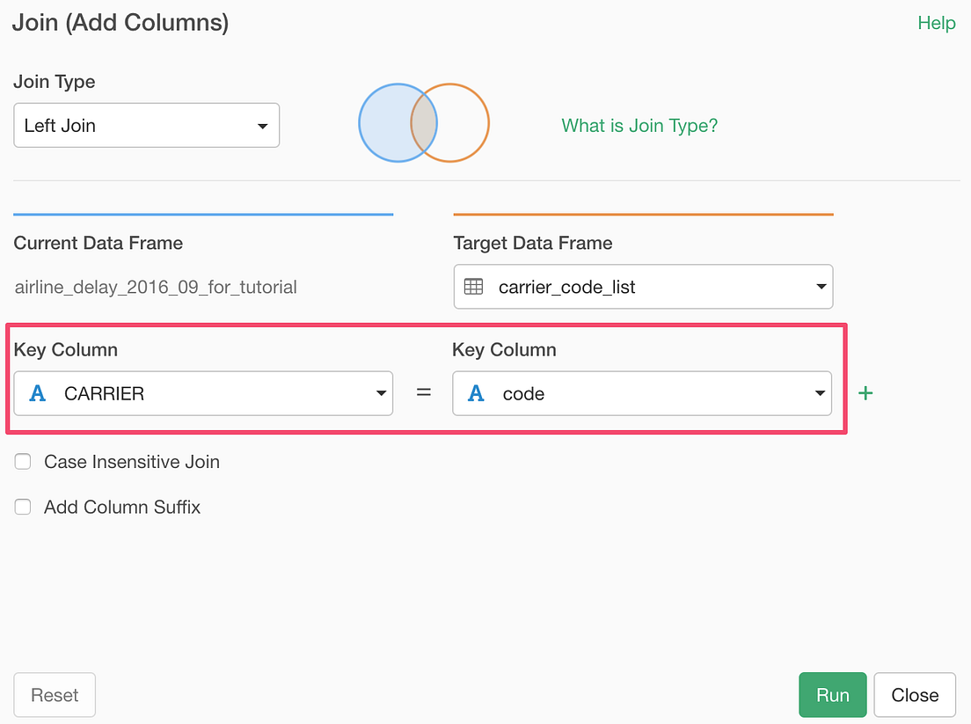Enable the Case Insensitive Join checkbox
The width and height of the screenshot is (971, 724).
(23, 462)
